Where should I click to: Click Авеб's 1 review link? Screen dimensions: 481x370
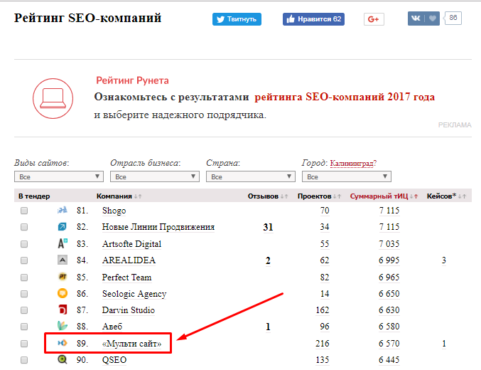tap(268, 327)
